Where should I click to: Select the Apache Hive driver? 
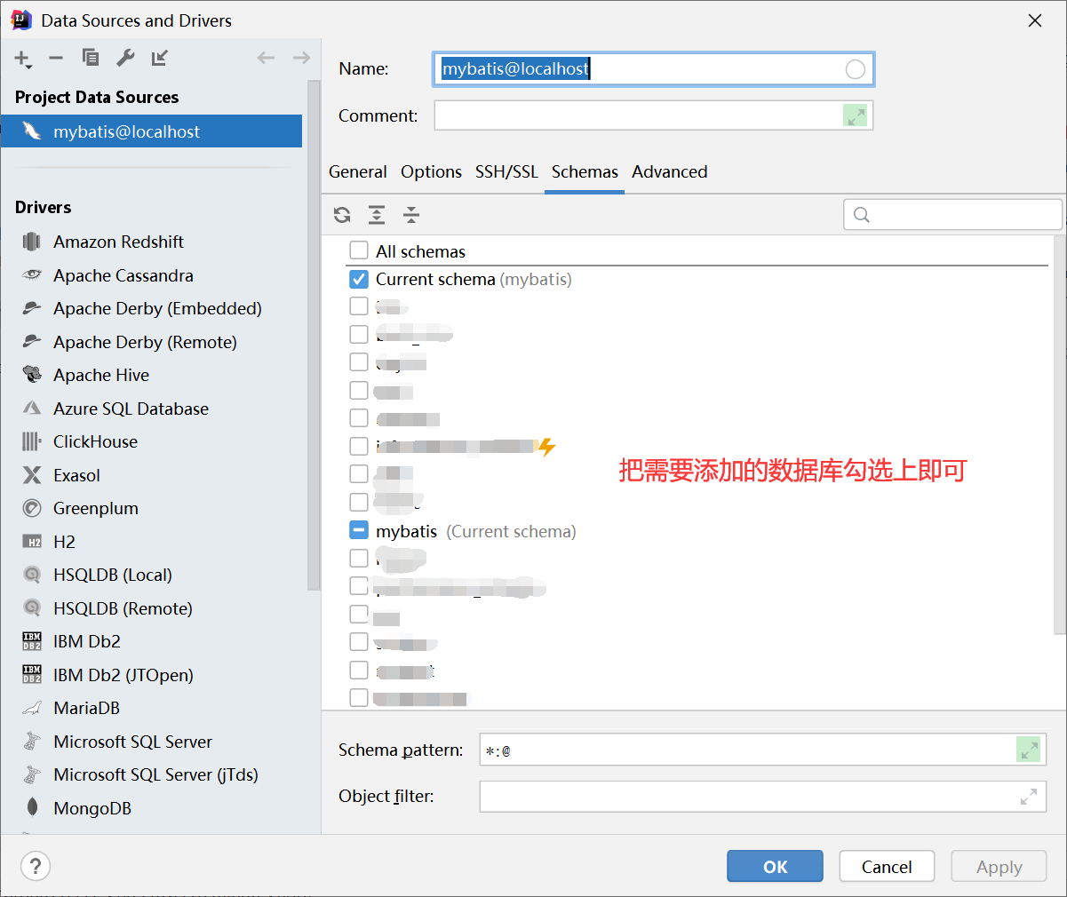pyautogui.click(x=101, y=375)
